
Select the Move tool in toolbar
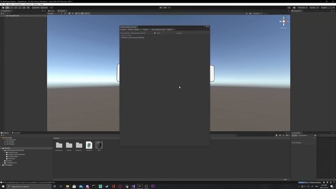coord(7,8)
